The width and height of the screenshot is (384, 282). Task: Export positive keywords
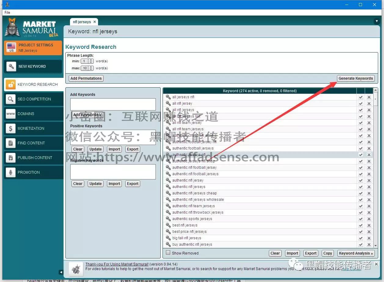coord(133,149)
